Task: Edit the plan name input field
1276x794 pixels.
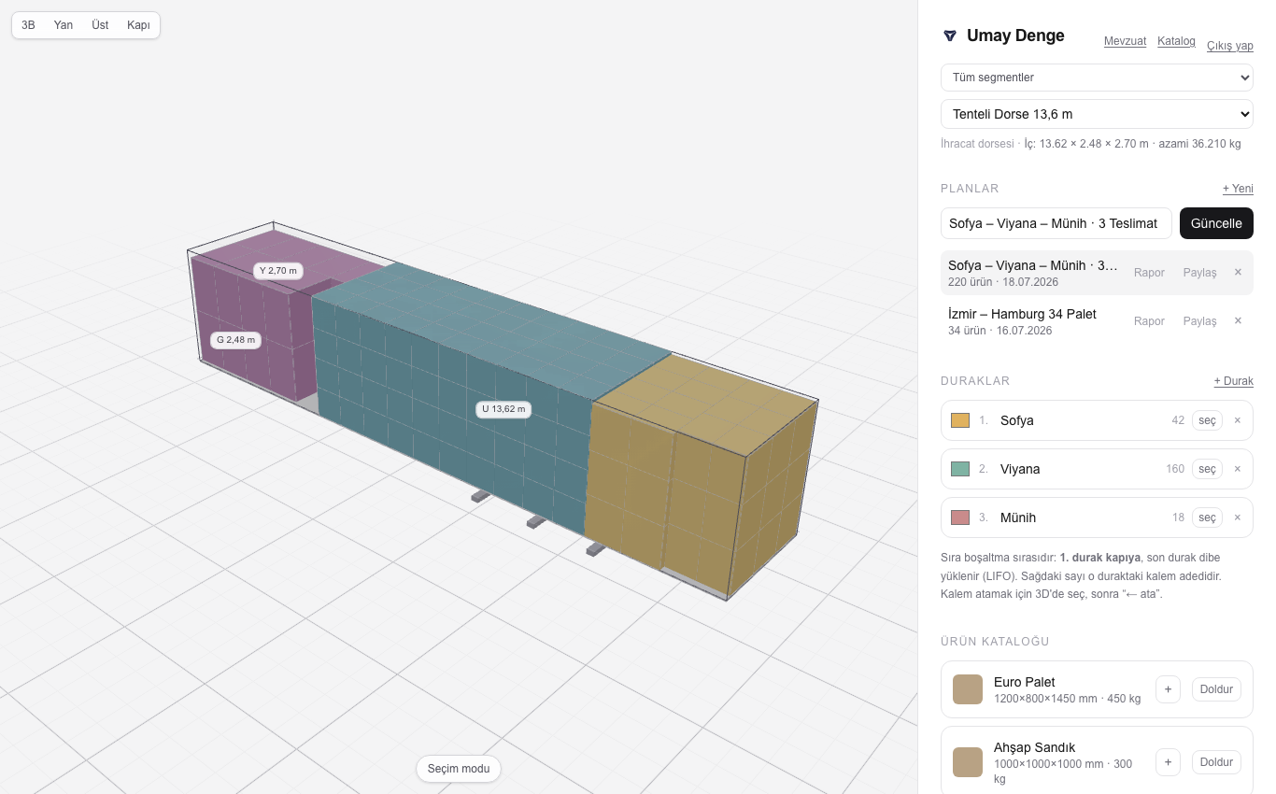Action: point(1056,223)
